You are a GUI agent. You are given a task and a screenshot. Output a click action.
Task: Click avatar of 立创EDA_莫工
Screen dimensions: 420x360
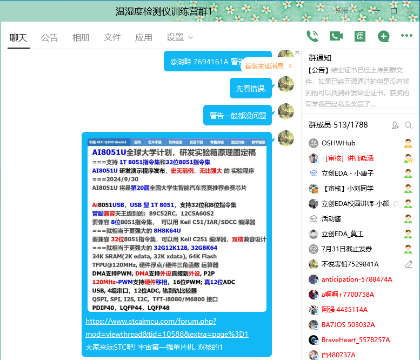coord(314,234)
